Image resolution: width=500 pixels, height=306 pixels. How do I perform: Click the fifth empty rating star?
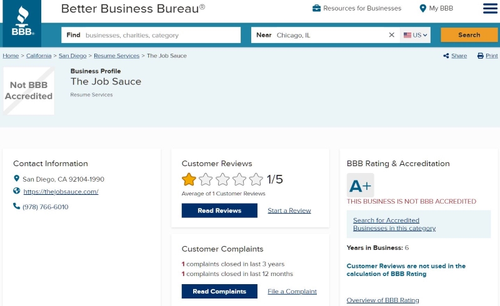[x=256, y=179]
